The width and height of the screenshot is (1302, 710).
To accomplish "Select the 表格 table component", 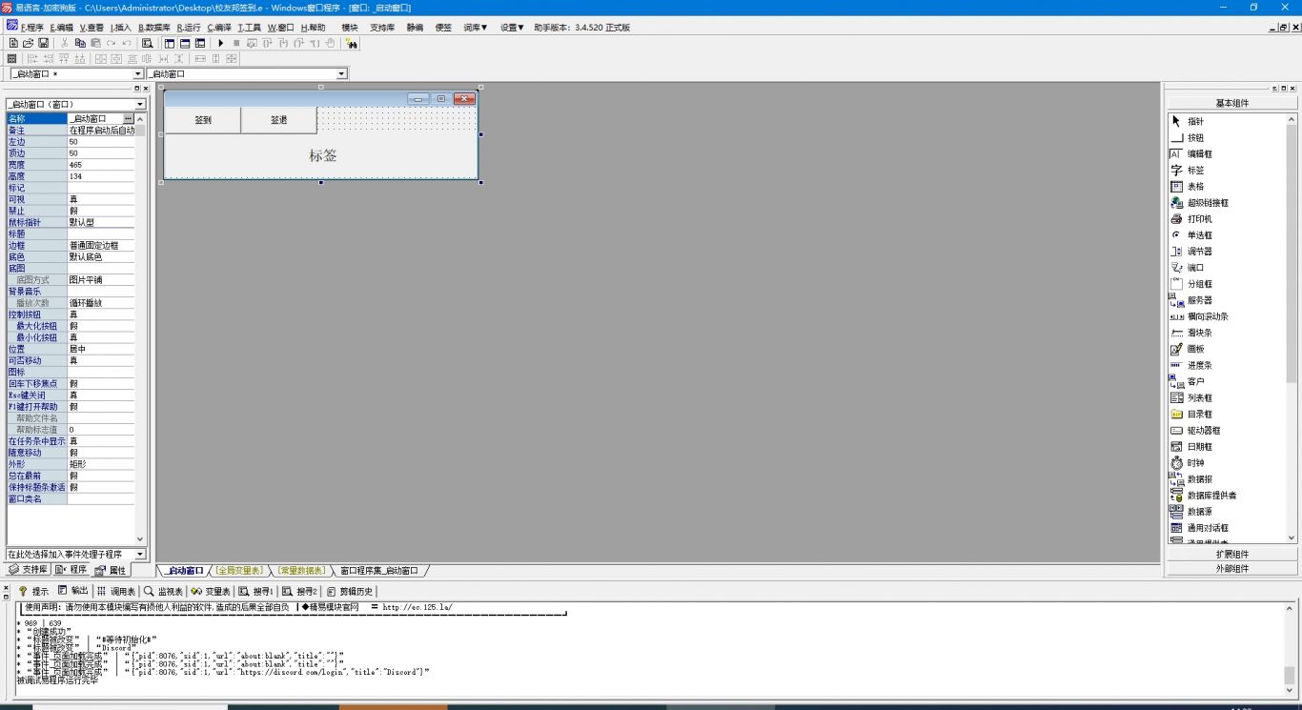I will [1187, 186].
